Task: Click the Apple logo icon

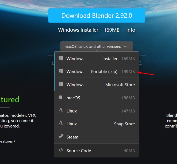Action: click(61, 97)
